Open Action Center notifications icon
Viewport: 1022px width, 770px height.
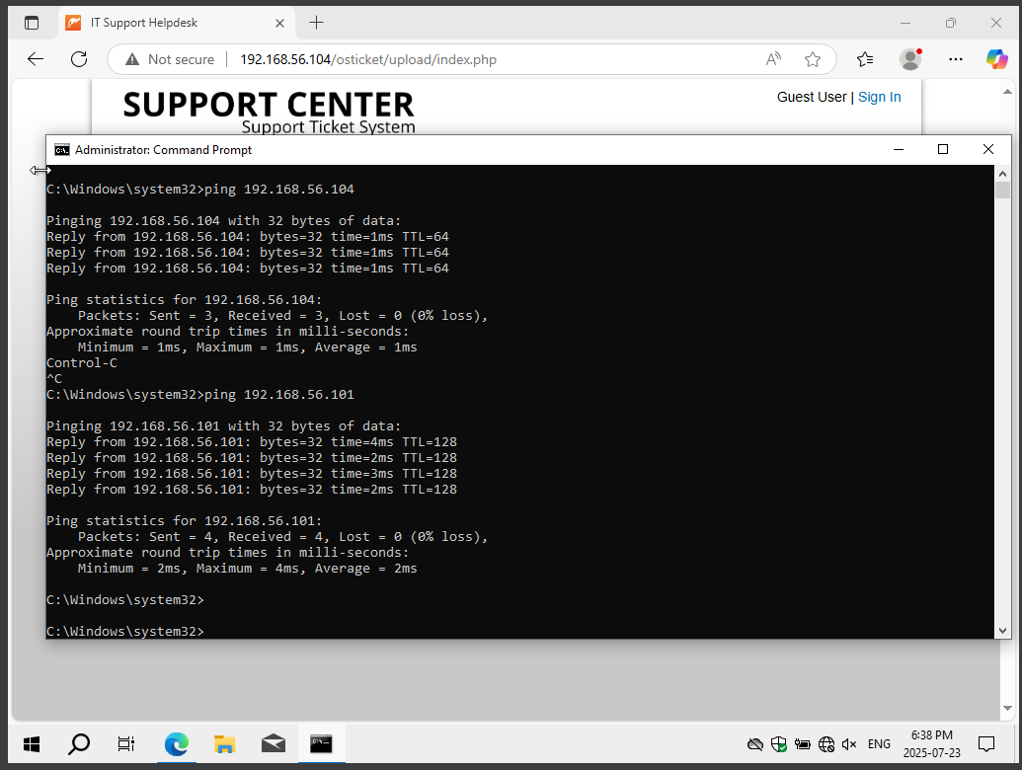pyautogui.click(x=986, y=744)
